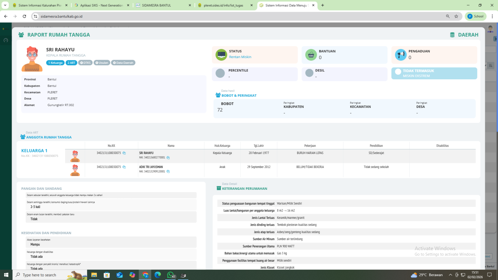Click the 1 Keluarga badge
This screenshot has width=498, height=280.
tap(55, 63)
